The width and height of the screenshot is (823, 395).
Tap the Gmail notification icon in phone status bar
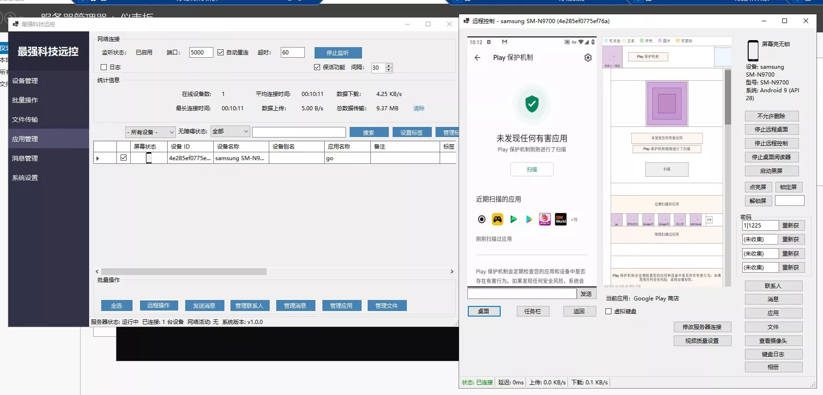pyautogui.click(x=504, y=42)
